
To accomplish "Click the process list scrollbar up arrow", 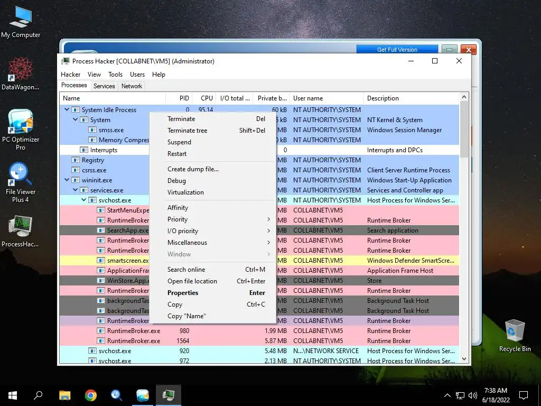I will point(464,97).
